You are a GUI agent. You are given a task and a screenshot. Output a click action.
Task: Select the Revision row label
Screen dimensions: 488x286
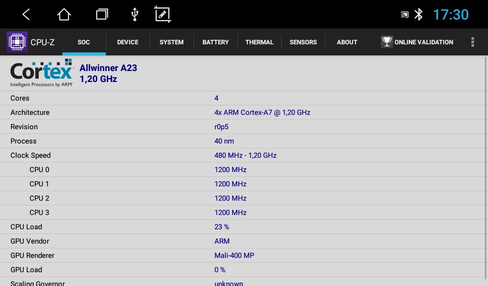click(24, 127)
